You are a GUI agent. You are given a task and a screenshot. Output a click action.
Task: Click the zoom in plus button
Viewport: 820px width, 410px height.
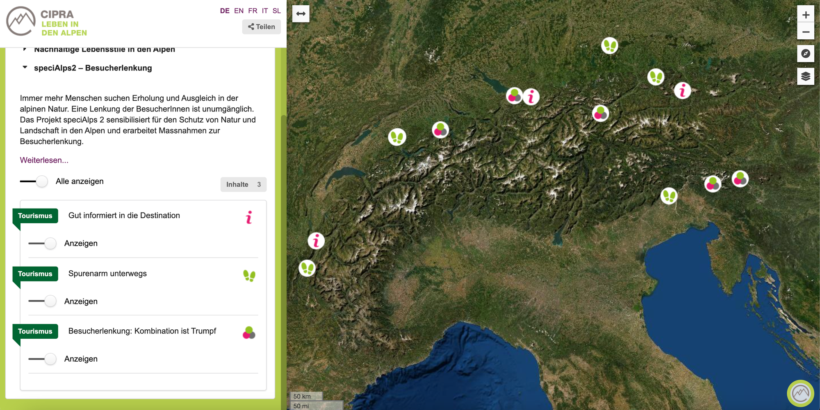click(805, 15)
